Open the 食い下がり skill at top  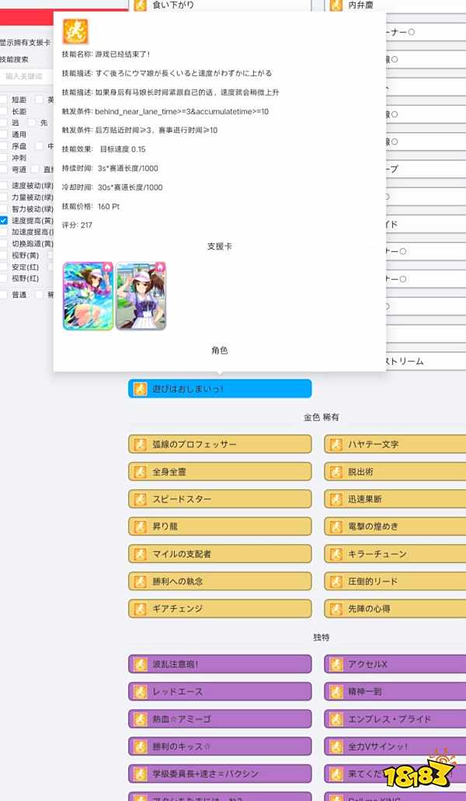(220, 5)
